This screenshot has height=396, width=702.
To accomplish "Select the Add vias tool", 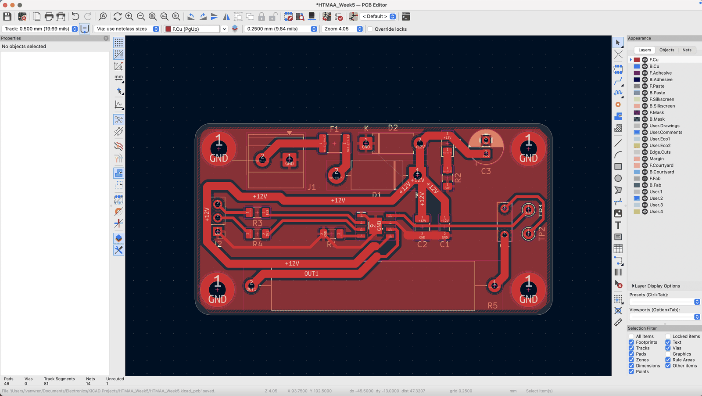I will click(618, 104).
